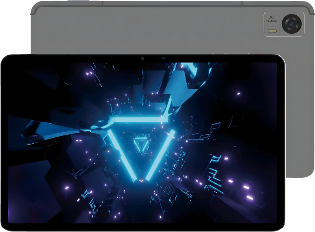The image size is (315, 232).
Task: Click the LED flash below AI CAMERA
Action: [272, 31]
